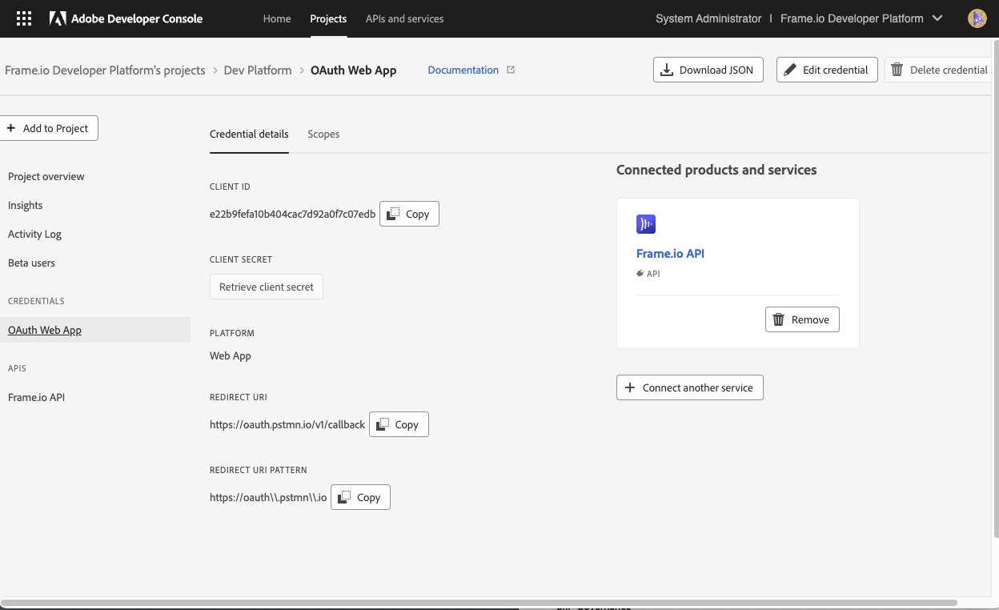Screen dimensions: 999x610
Task: Open the Projects navigation item
Action: (x=328, y=18)
